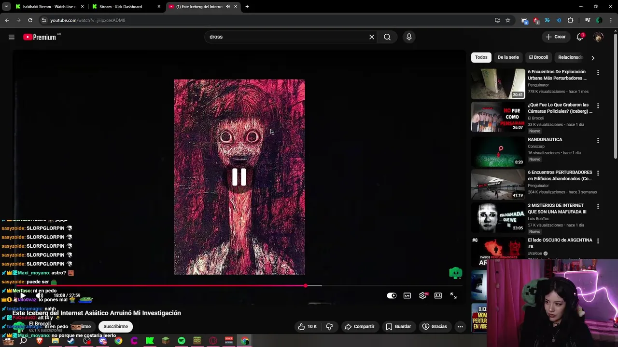Open a new browser tab
618x347 pixels.
tap(247, 7)
